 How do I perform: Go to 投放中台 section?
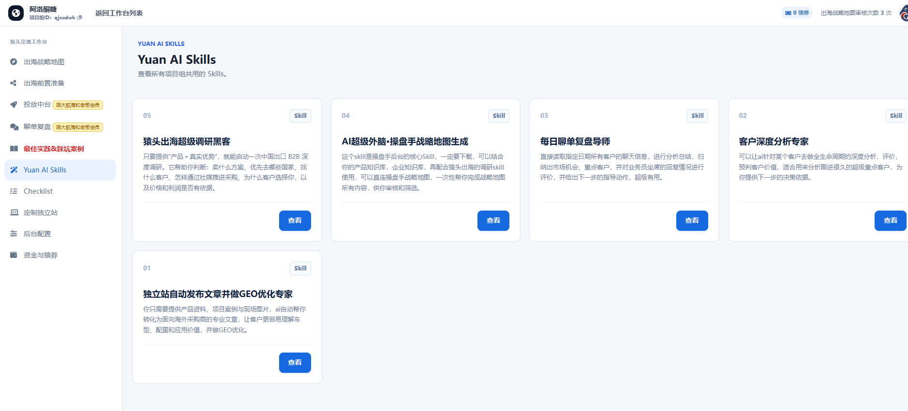[60, 104]
